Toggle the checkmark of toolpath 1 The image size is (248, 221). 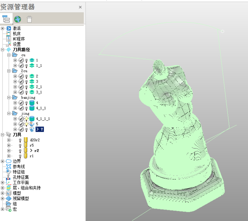click(x=21, y=60)
